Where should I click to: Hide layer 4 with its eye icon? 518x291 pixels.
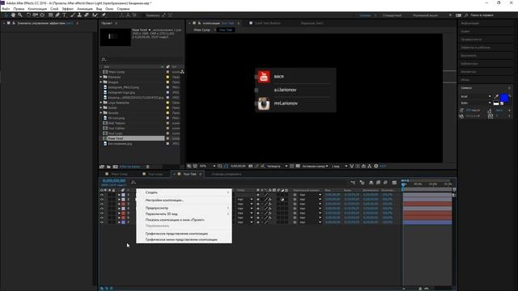point(102,209)
